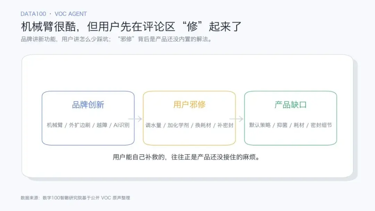The width and height of the screenshot is (375, 211).
Task: Click the arrow between 用户邪修 and 产品缺口
Action: pos(236,119)
